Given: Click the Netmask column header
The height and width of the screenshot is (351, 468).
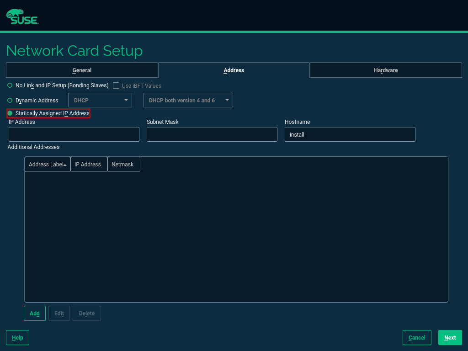Looking at the screenshot, I should click(123, 165).
